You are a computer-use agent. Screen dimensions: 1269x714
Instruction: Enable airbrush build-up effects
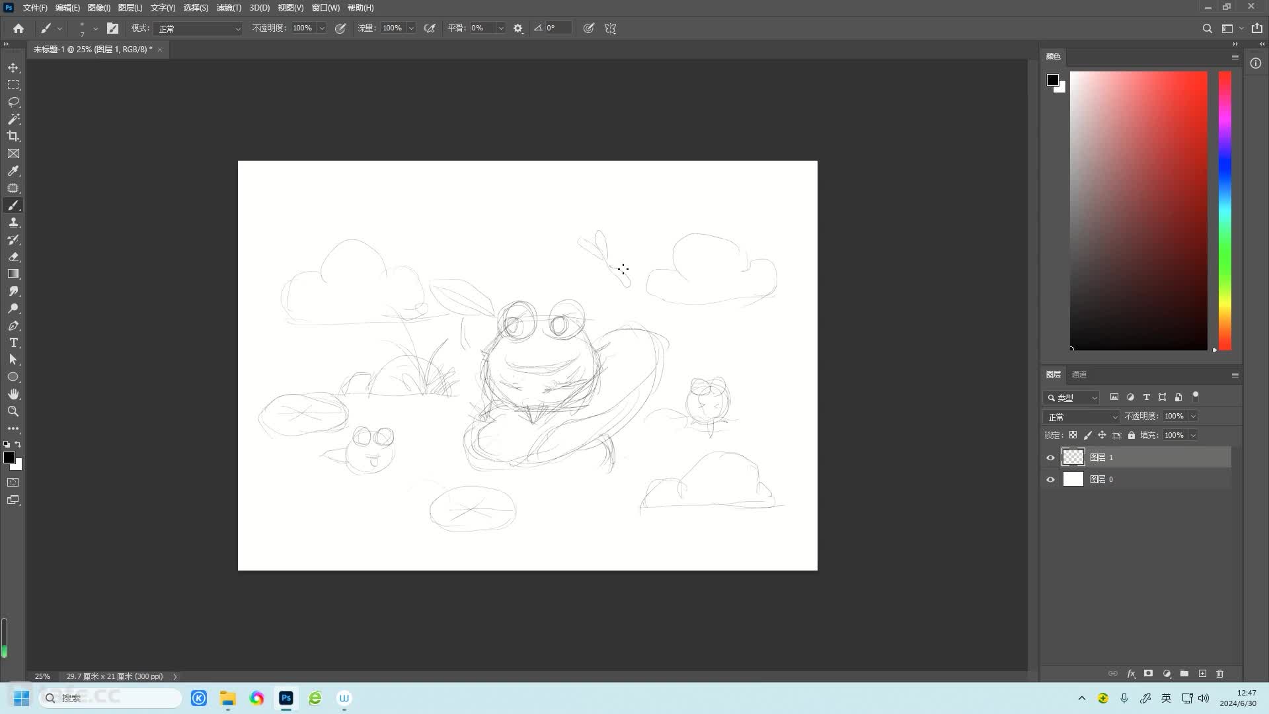point(430,28)
